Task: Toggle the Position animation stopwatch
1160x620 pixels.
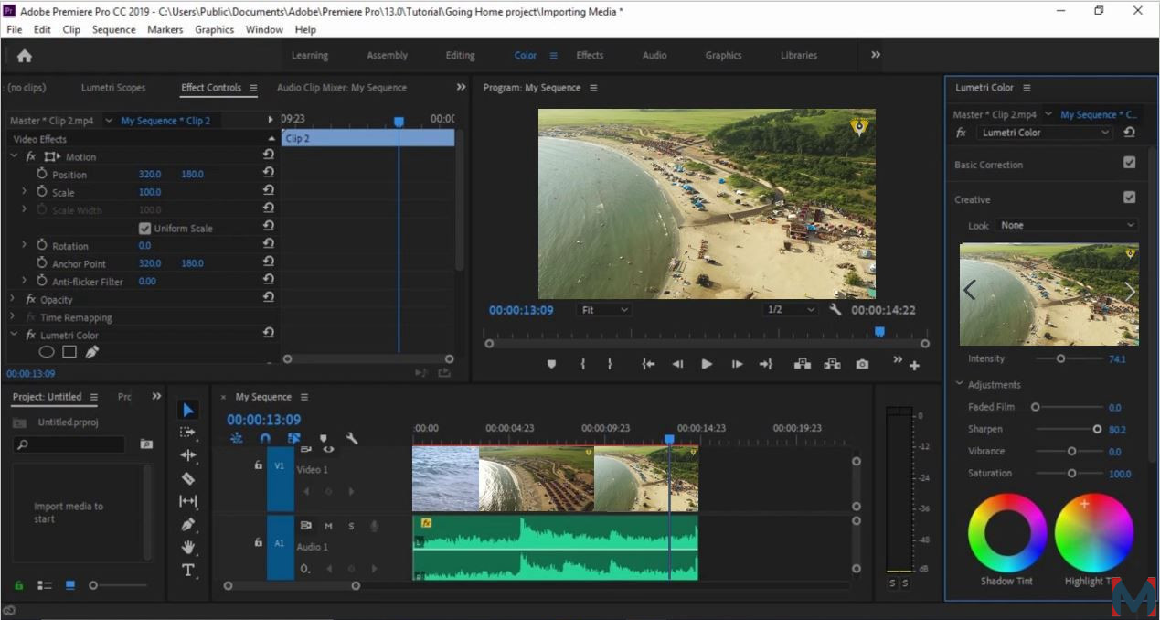Action: point(41,174)
